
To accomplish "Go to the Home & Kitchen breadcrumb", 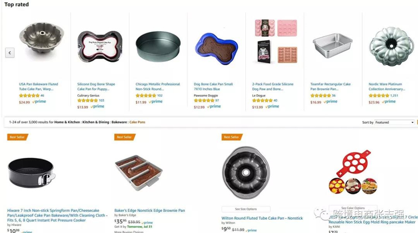I will point(67,122).
